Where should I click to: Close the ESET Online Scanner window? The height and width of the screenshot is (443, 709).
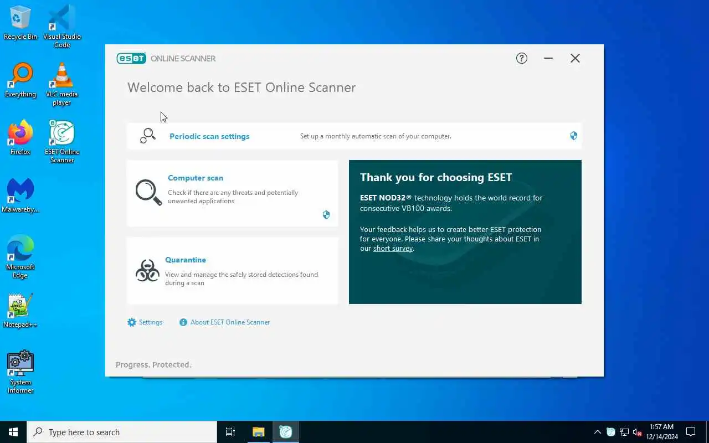[x=575, y=58]
